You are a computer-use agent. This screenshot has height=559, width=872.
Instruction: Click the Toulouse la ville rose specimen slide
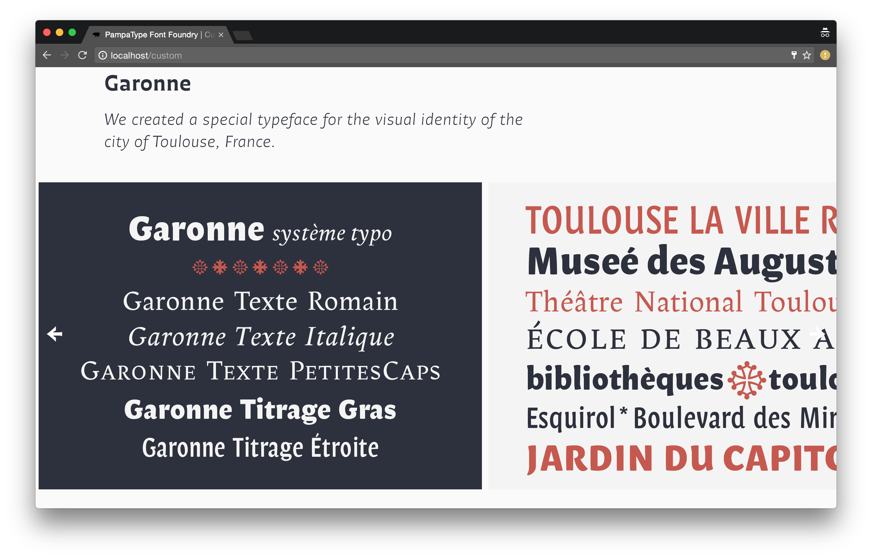(x=662, y=336)
